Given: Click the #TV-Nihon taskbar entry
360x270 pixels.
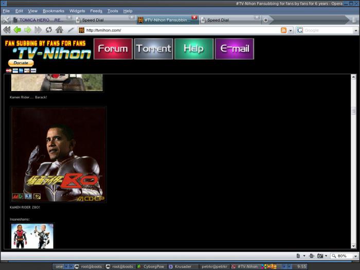Looking at the screenshot, I should (245, 266).
